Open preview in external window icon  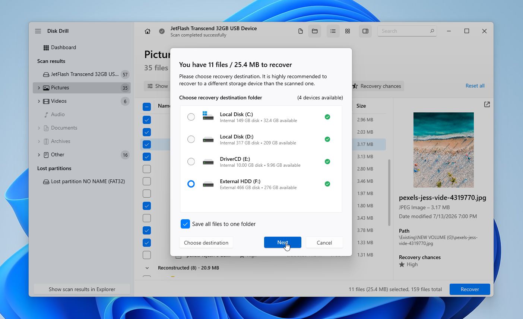pos(487,105)
